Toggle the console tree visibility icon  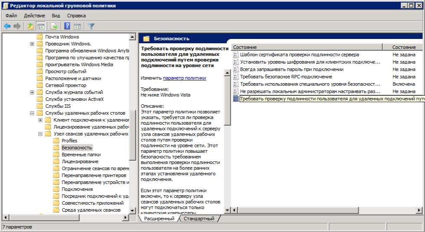pos(41,26)
